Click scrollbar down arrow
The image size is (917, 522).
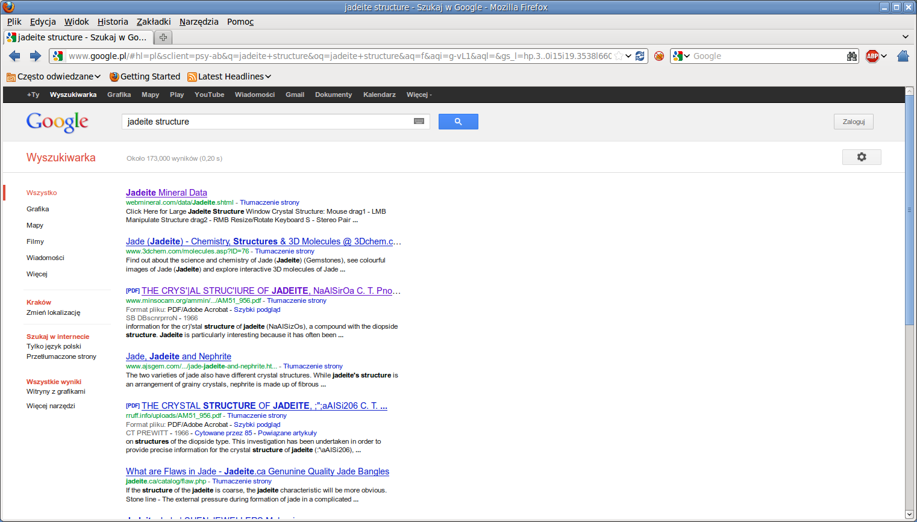click(x=910, y=515)
